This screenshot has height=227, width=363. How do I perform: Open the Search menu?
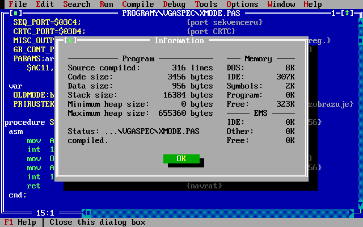coord(77,4)
